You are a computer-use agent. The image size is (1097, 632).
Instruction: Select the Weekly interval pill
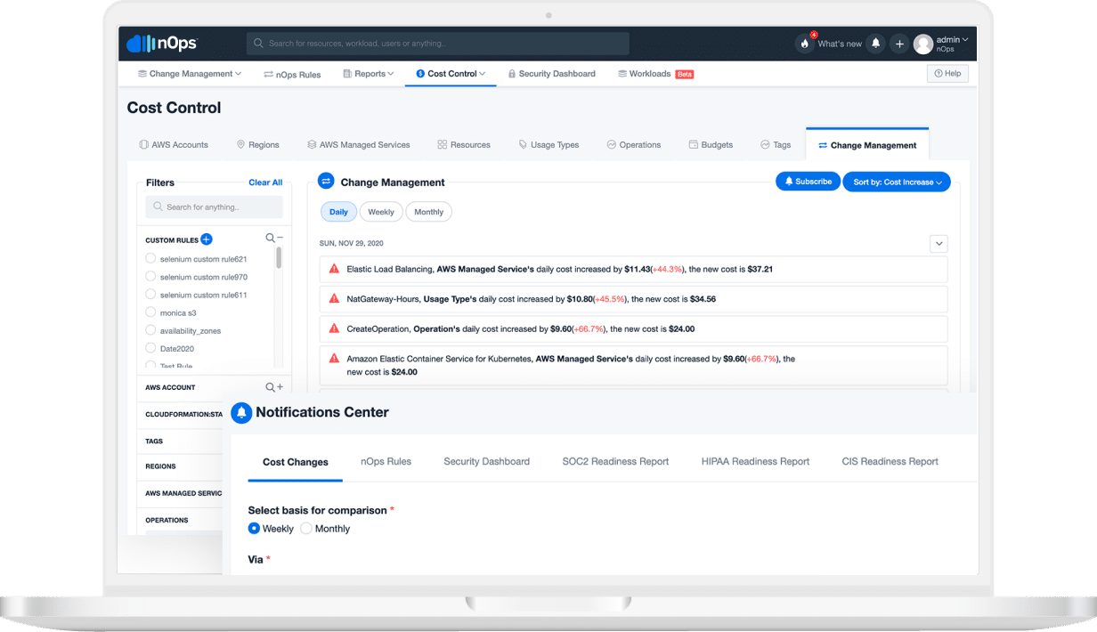pyautogui.click(x=381, y=212)
